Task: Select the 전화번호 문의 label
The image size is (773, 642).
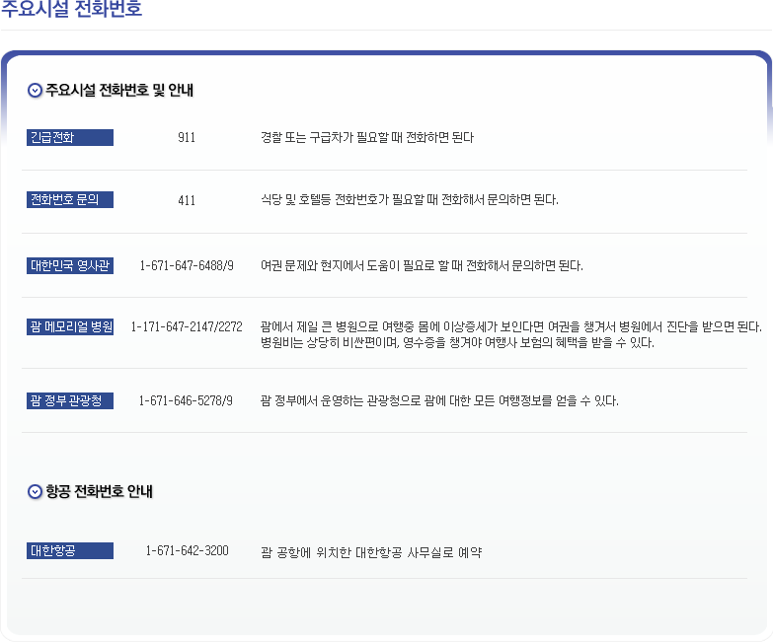Action: point(70,200)
